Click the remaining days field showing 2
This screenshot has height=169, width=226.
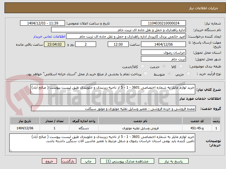coord(86,44)
